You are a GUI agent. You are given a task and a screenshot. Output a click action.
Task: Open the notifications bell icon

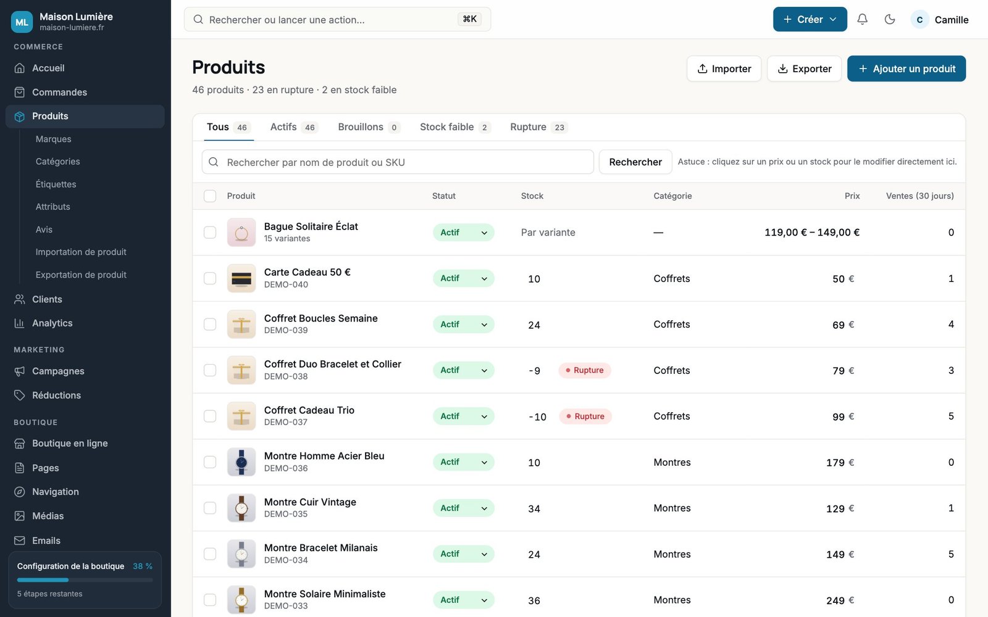[862, 19]
